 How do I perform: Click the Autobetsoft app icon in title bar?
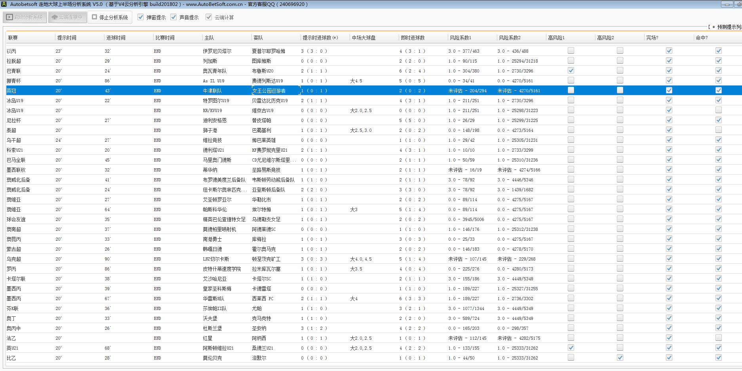pyautogui.click(x=4, y=4)
